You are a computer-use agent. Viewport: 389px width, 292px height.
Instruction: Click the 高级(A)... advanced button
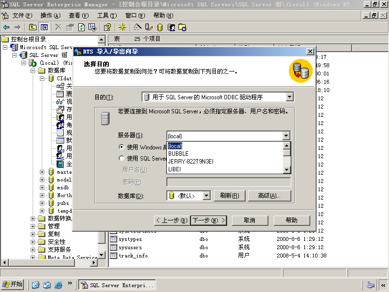click(269, 196)
